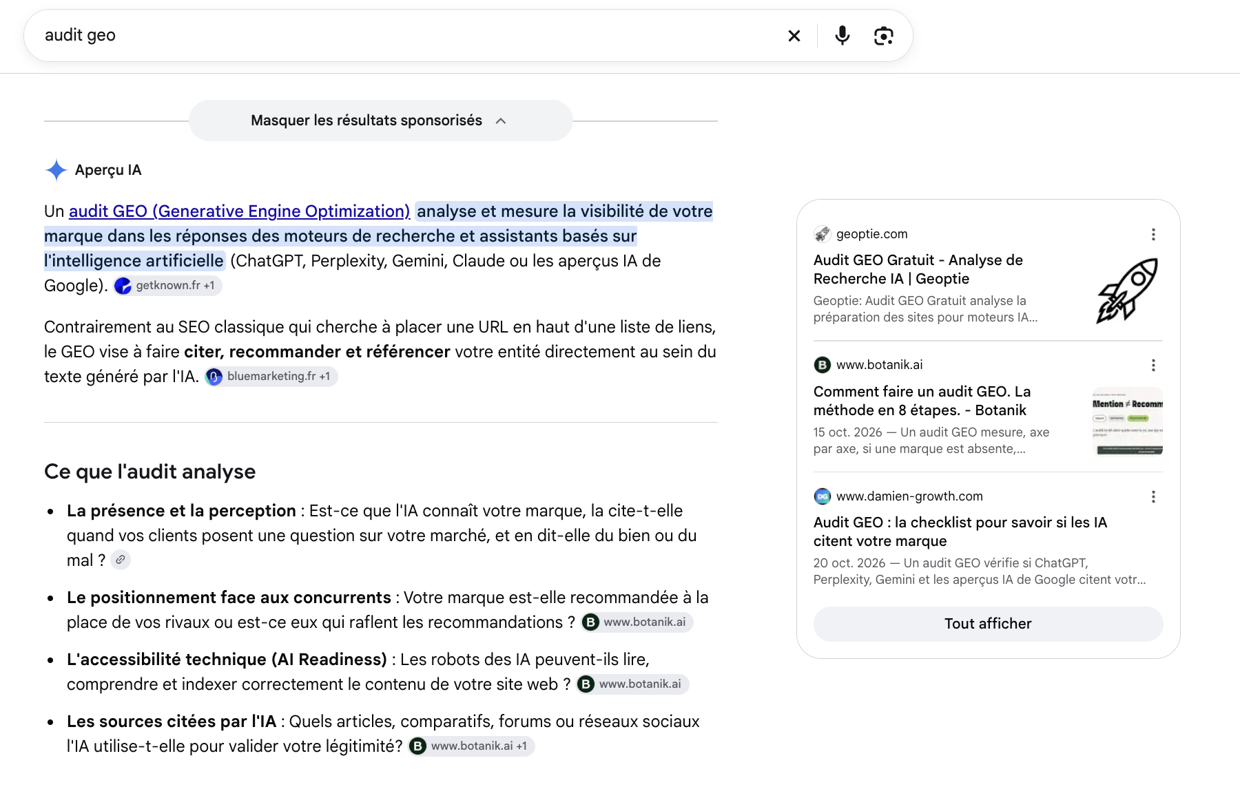Click the Botanik article thumbnail image
Image resolution: width=1240 pixels, height=789 pixels.
click(x=1128, y=421)
